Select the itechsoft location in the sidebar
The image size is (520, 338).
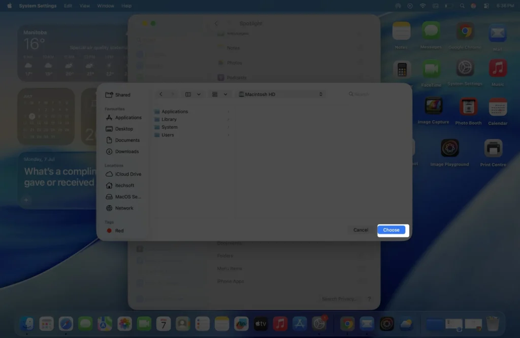pos(125,185)
